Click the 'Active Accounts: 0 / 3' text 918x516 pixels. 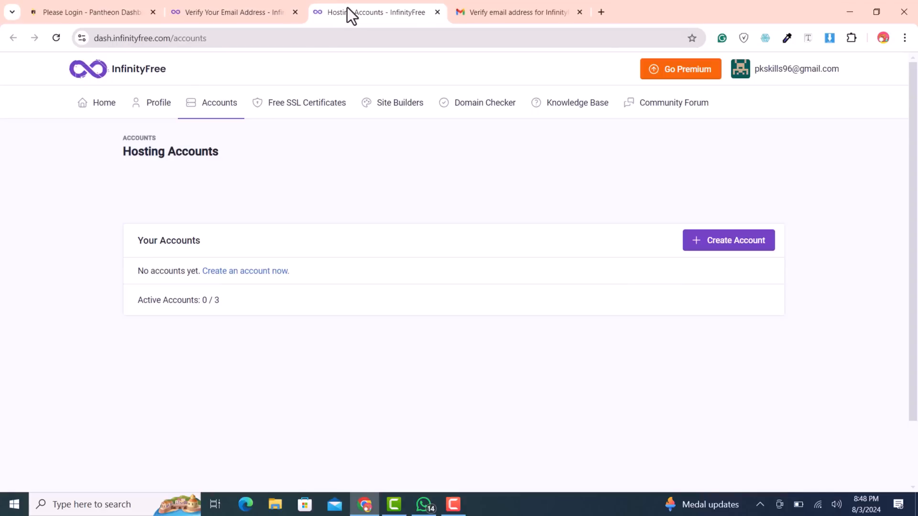[178, 300]
